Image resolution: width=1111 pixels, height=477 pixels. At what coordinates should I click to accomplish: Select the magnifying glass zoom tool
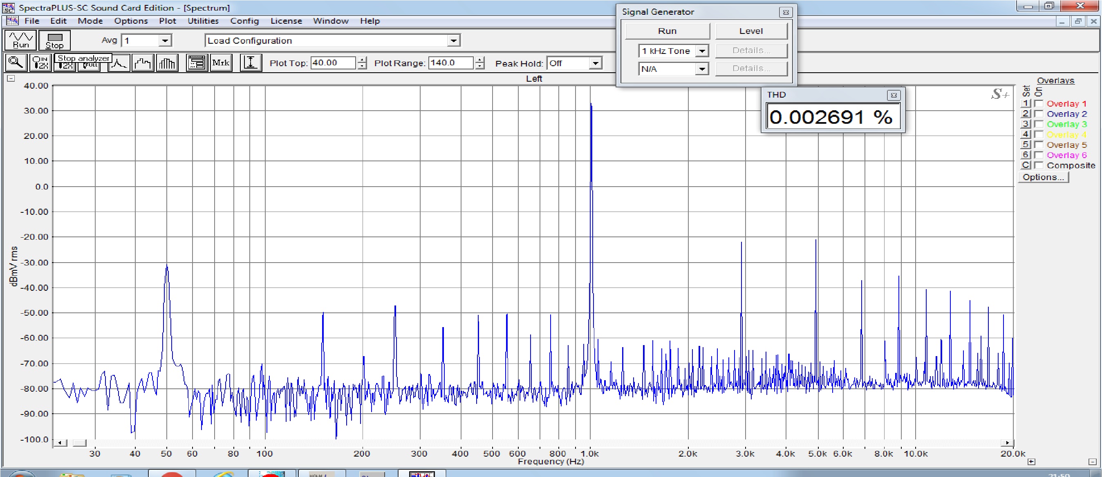click(x=16, y=63)
